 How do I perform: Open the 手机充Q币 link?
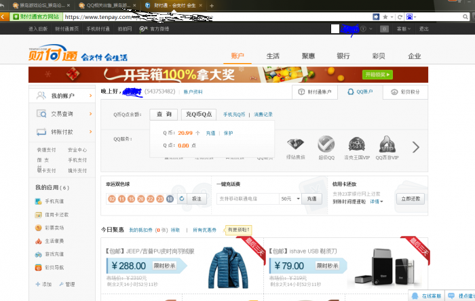pyautogui.click(x=234, y=115)
